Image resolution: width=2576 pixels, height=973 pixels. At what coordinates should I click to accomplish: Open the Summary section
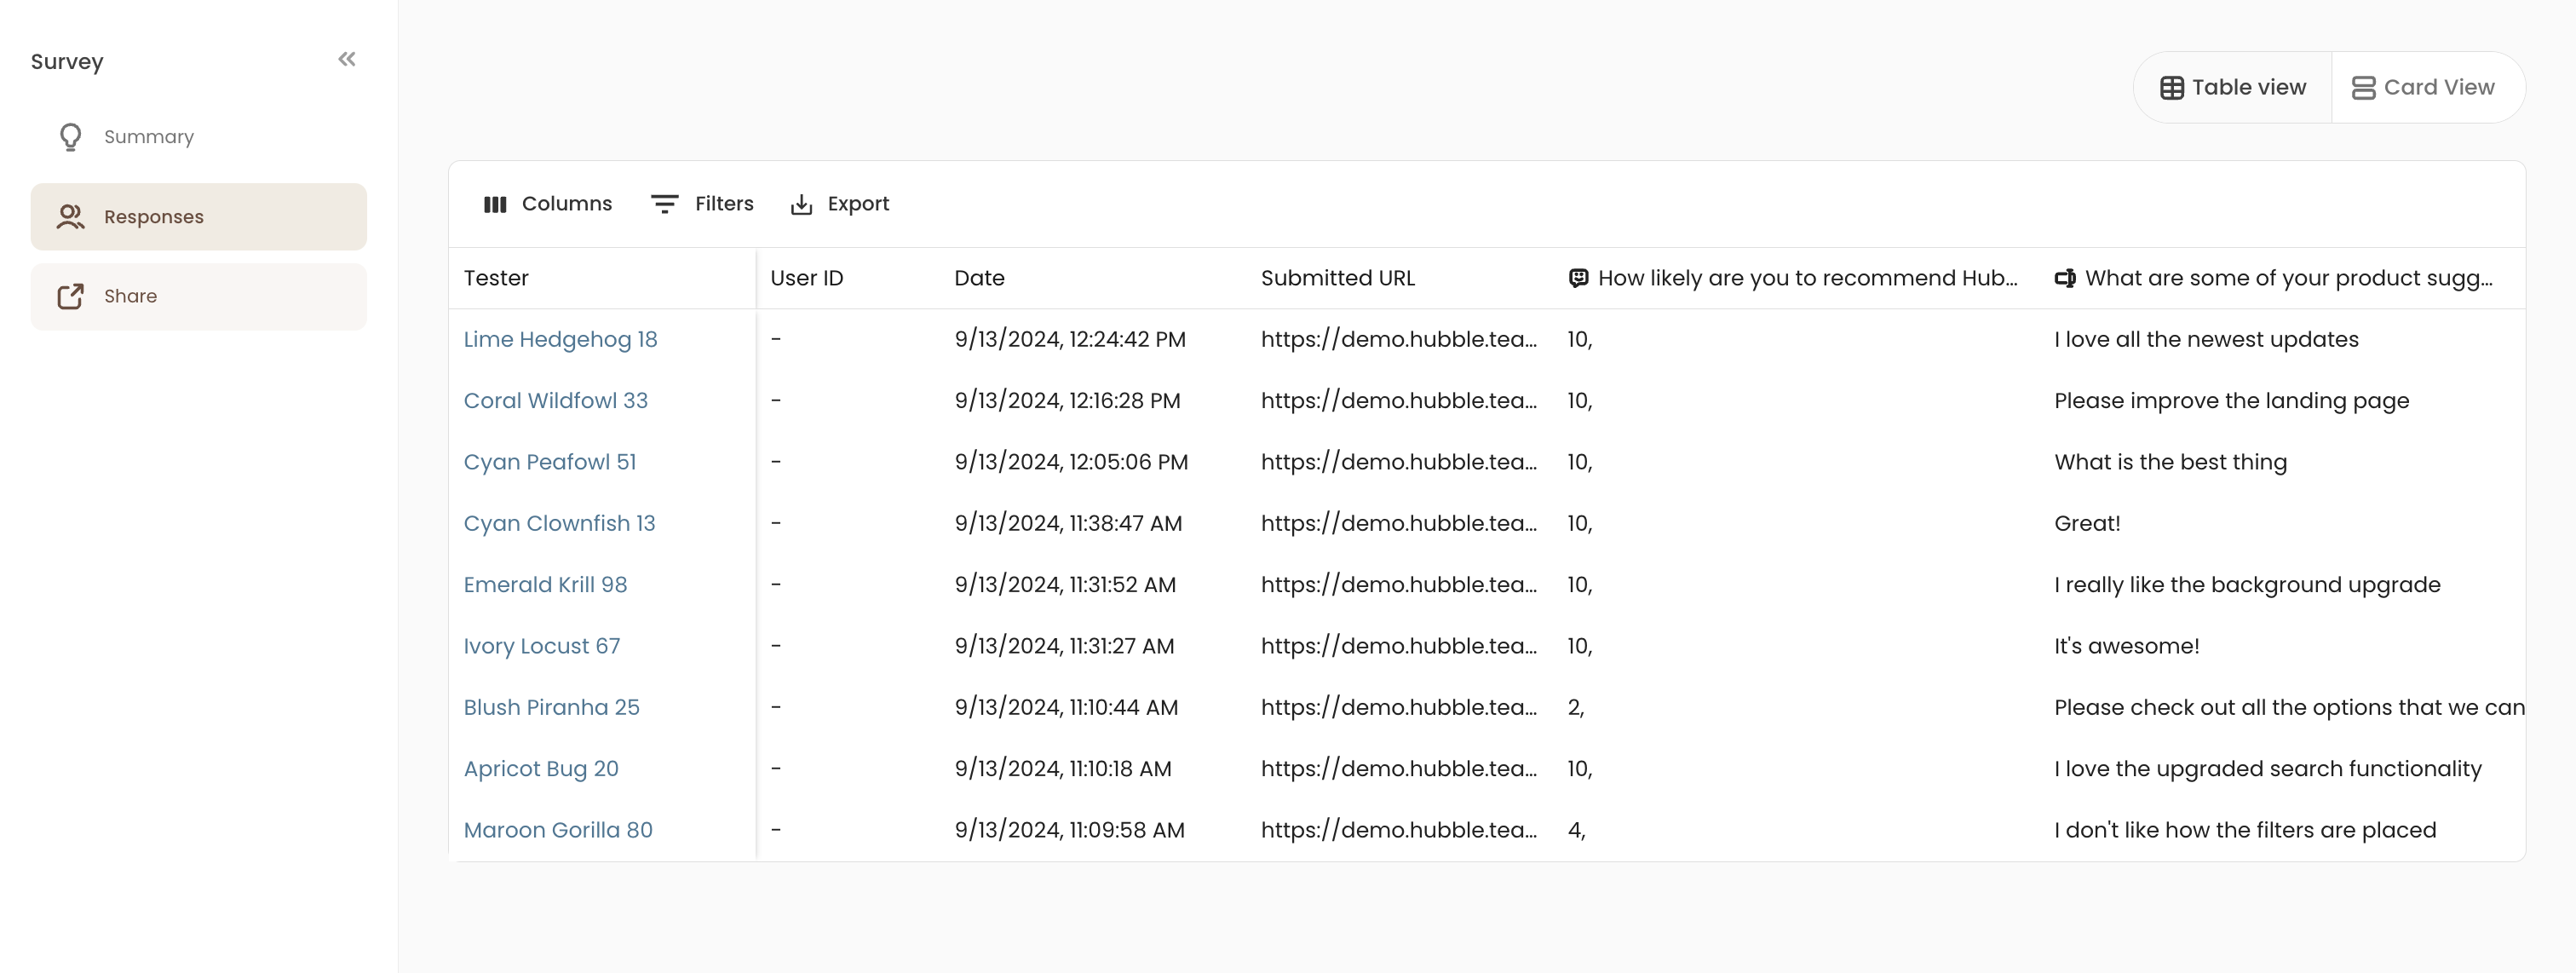coord(198,137)
